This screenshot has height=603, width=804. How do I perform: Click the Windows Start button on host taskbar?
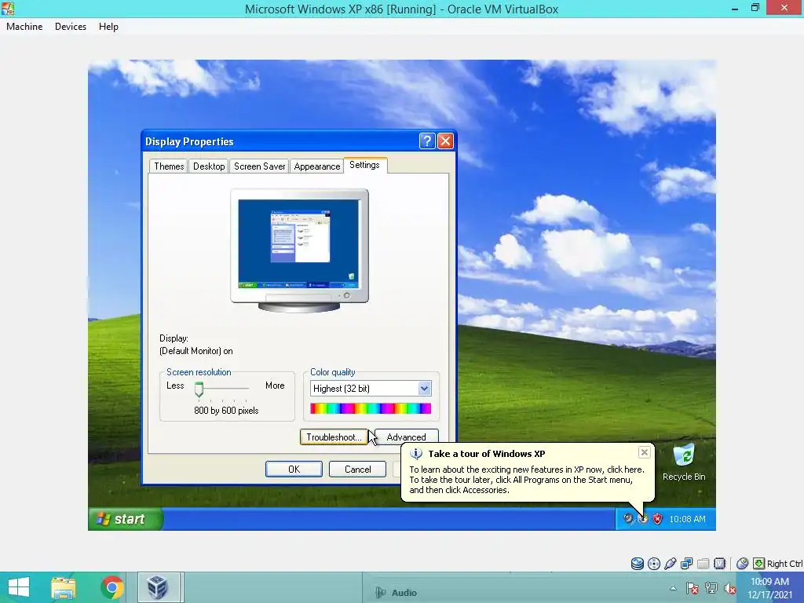(x=19, y=587)
